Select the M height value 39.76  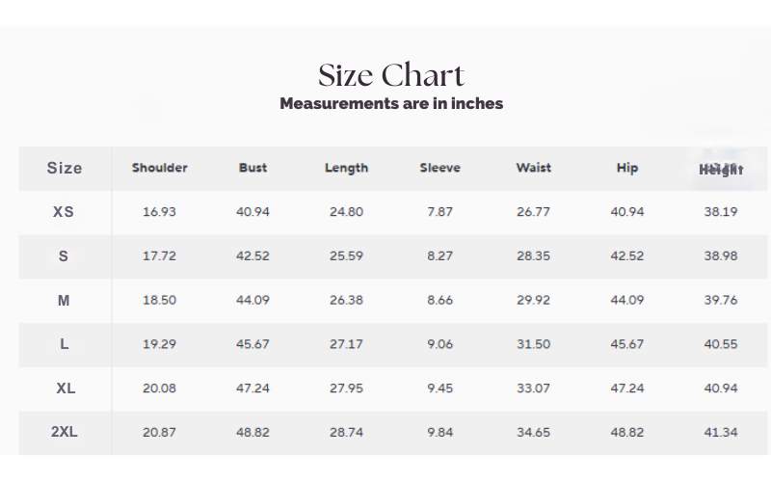click(720, 301)
